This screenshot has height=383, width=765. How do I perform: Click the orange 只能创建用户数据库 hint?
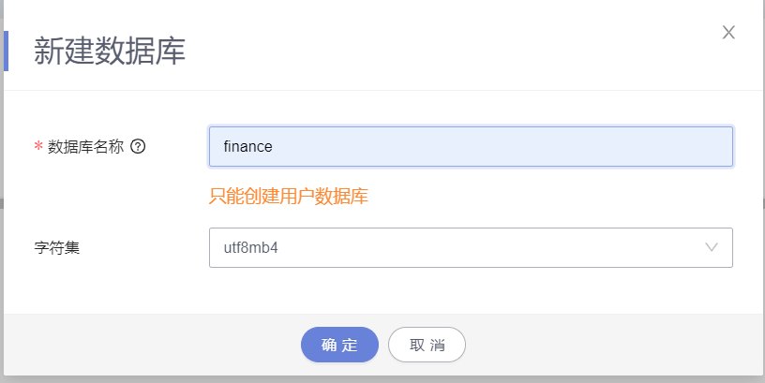[x=288, y=197]
